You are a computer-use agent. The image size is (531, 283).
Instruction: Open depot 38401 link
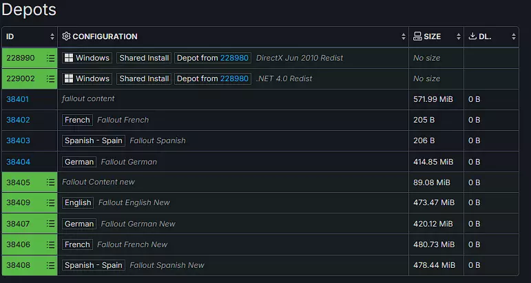coord(18,100)
